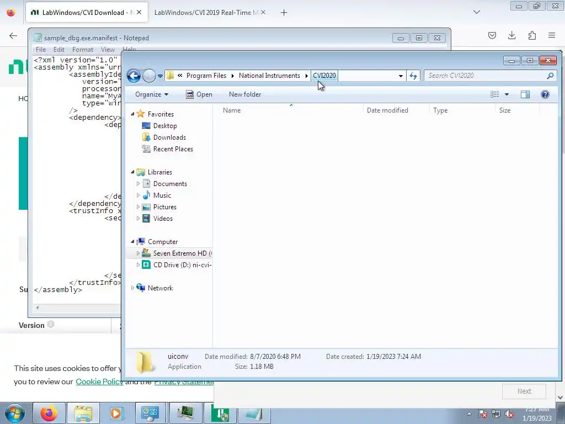Click the Firefox back arrow
The width and height of the screenshot is (565, 424).
(13, 35)
